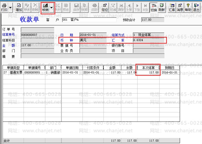Screen dimensions: 202x144
Task: Click the 付款条件 column header
Action: 93,68
